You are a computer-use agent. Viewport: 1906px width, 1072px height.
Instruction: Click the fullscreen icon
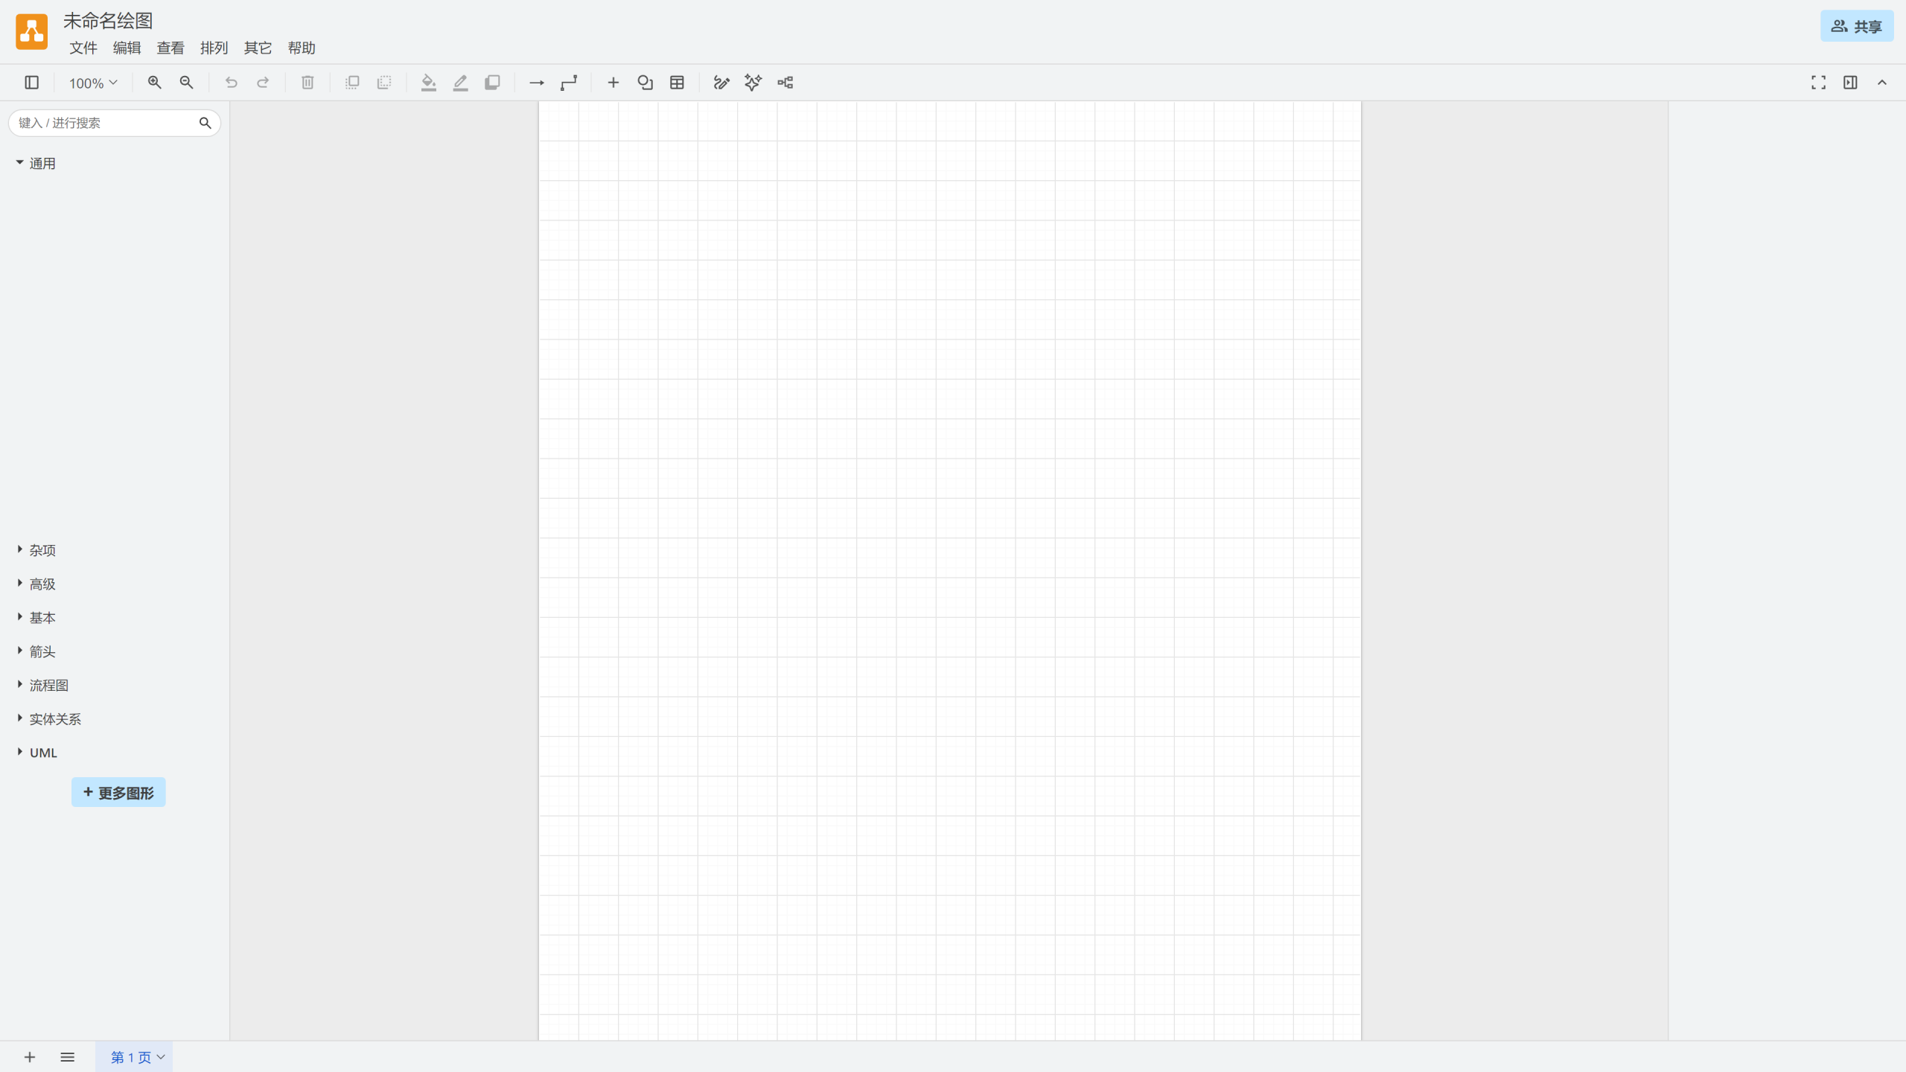click(1818, 83)
